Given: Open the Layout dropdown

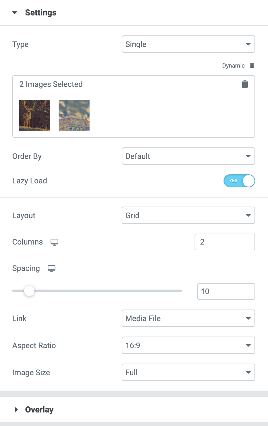Looking at the screenshot, I should (188, 216).
